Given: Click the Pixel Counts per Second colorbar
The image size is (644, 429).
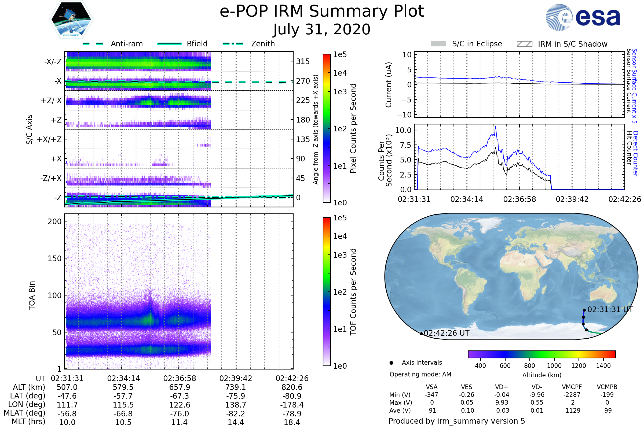Looking at the screenshot, I should (327, 128).
